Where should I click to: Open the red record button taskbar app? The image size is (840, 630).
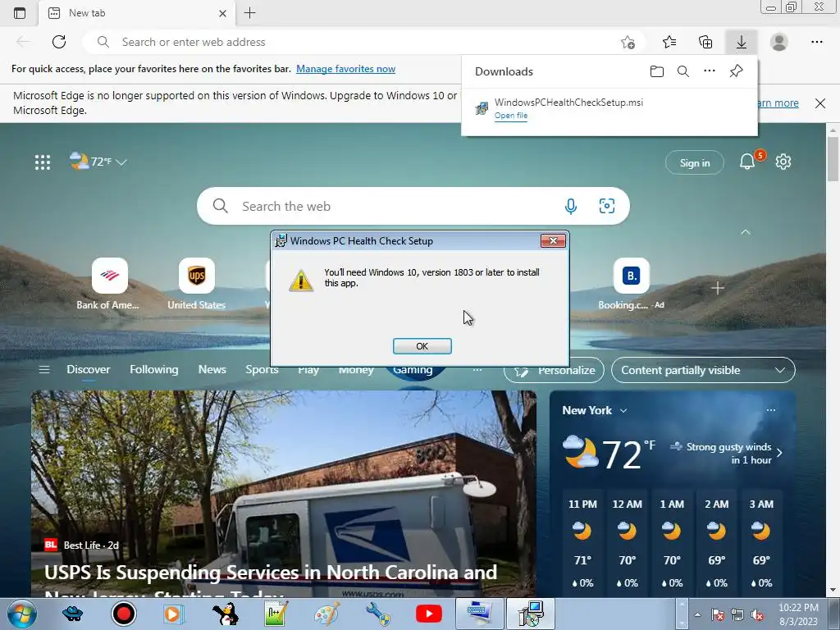point(124,614)
